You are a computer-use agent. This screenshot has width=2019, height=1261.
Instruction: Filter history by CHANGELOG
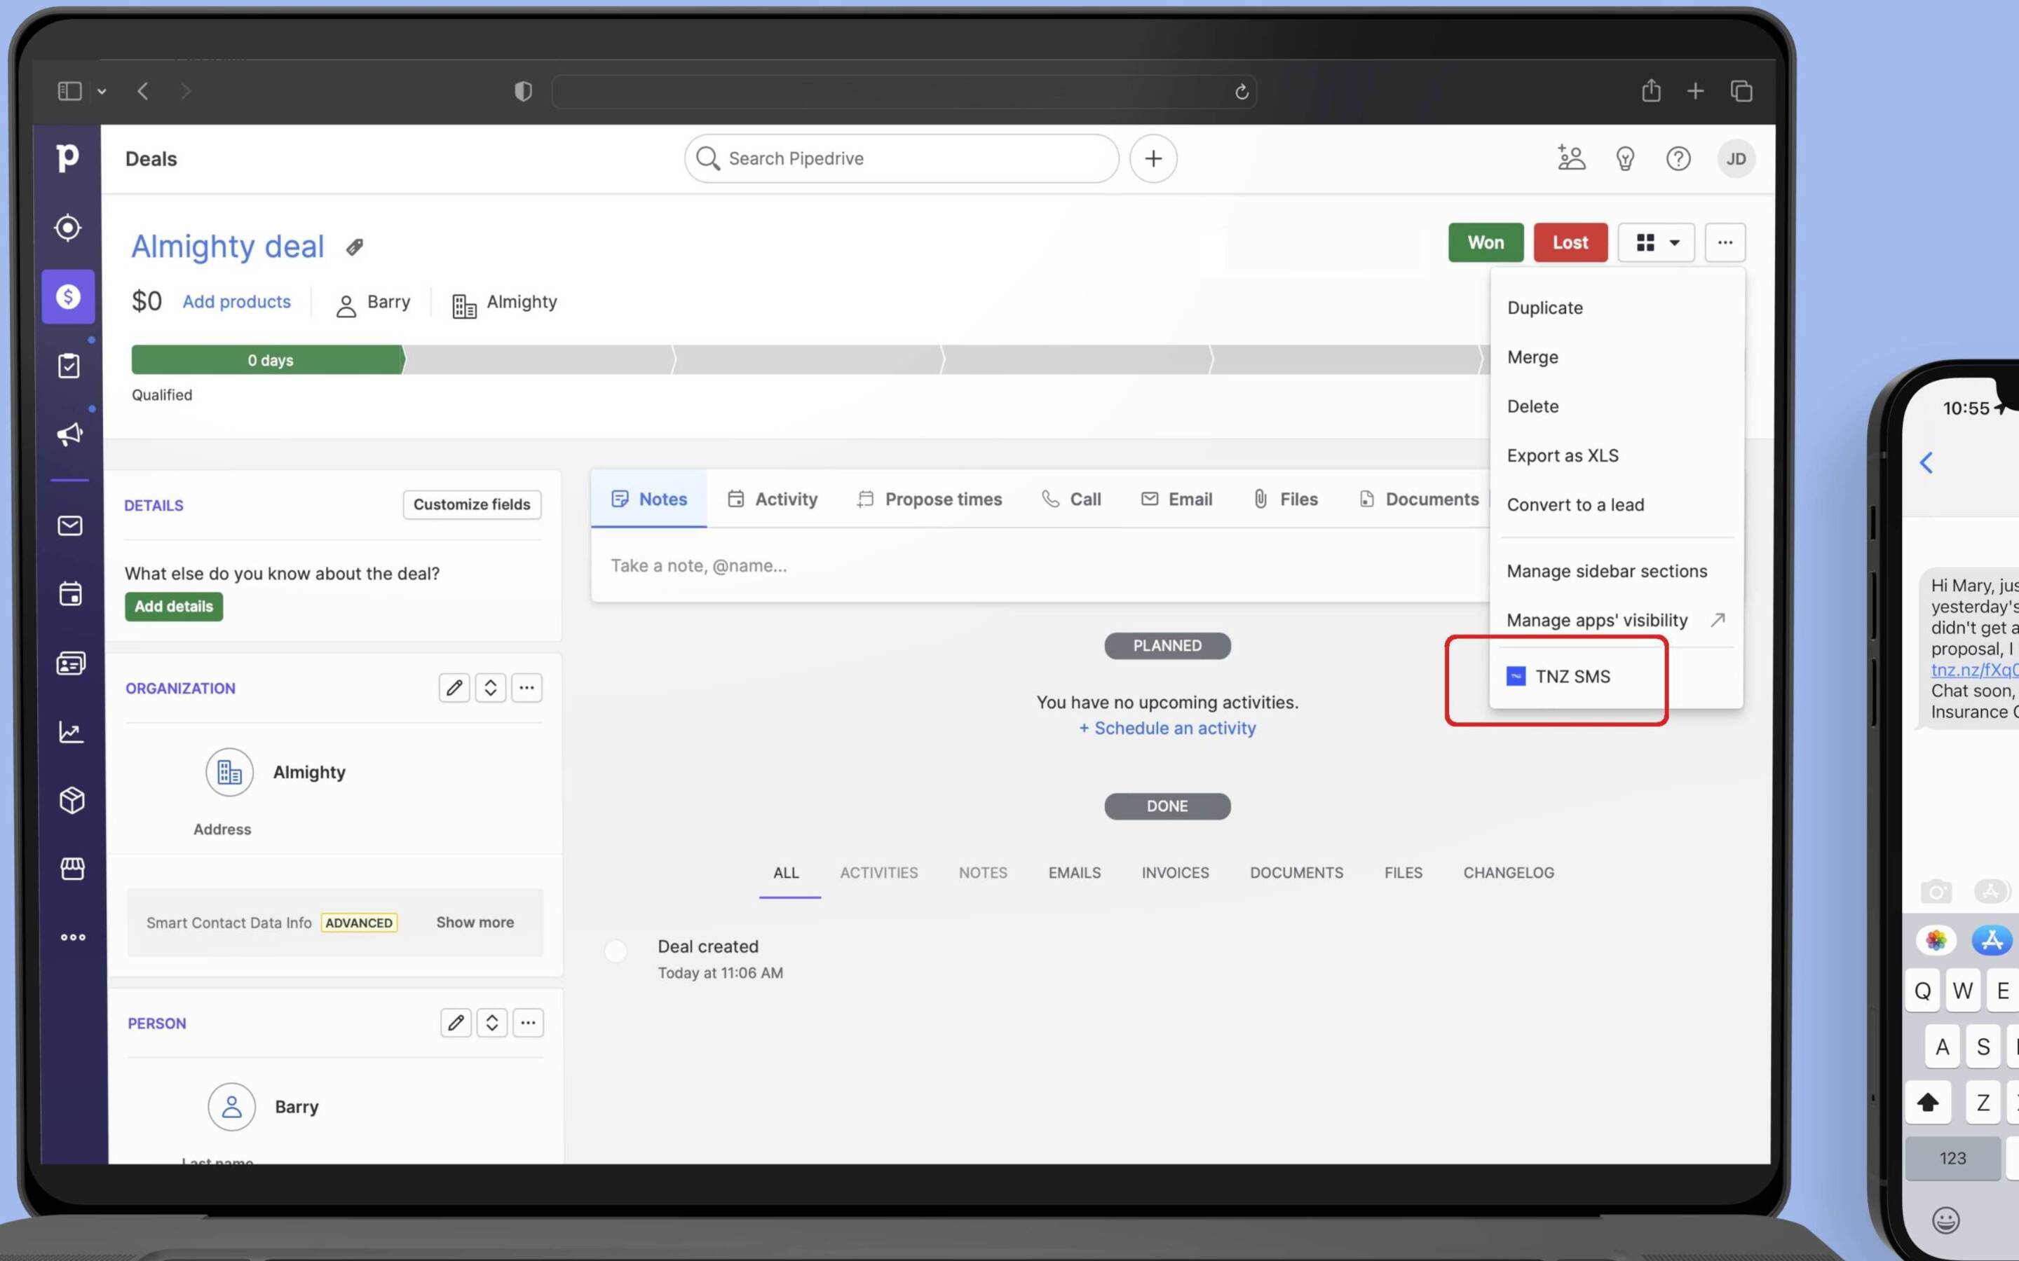coord(1509,872)
